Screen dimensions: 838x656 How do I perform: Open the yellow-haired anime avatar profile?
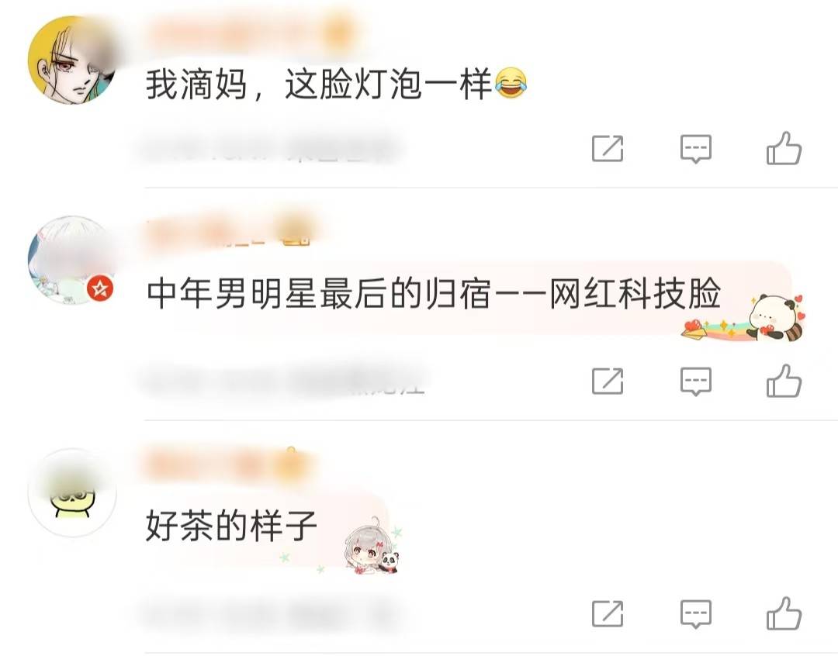72,60
